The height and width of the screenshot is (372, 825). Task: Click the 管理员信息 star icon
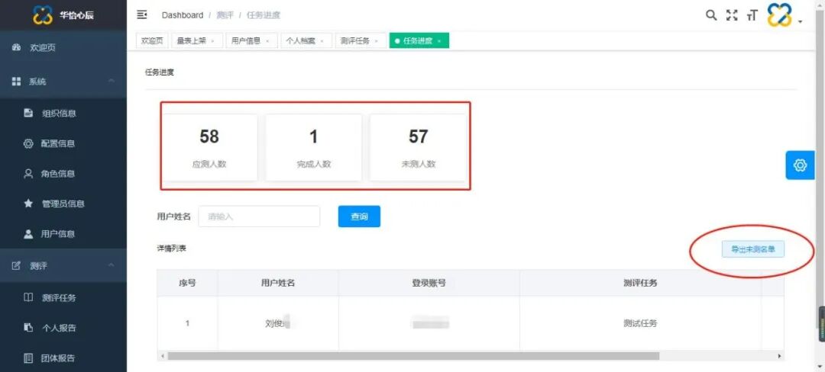(28, 204)
